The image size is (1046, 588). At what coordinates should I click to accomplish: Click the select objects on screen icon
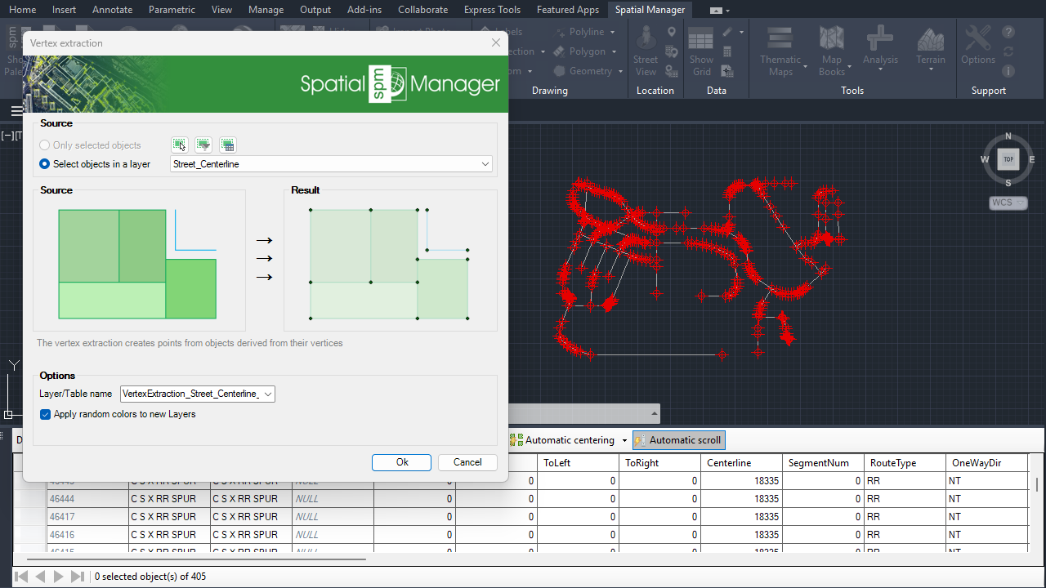point(179,145)
